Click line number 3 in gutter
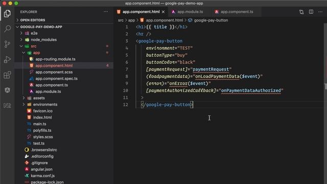327x184 pixels. coord(127,41)
